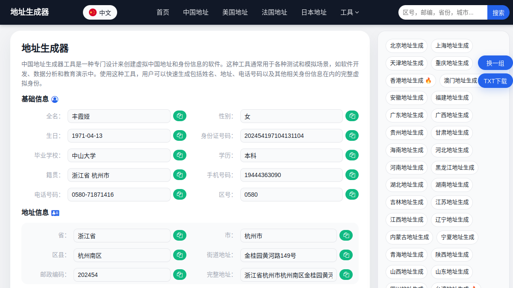Copy the street address 金桂园黄河路149号

click(346, 255)
